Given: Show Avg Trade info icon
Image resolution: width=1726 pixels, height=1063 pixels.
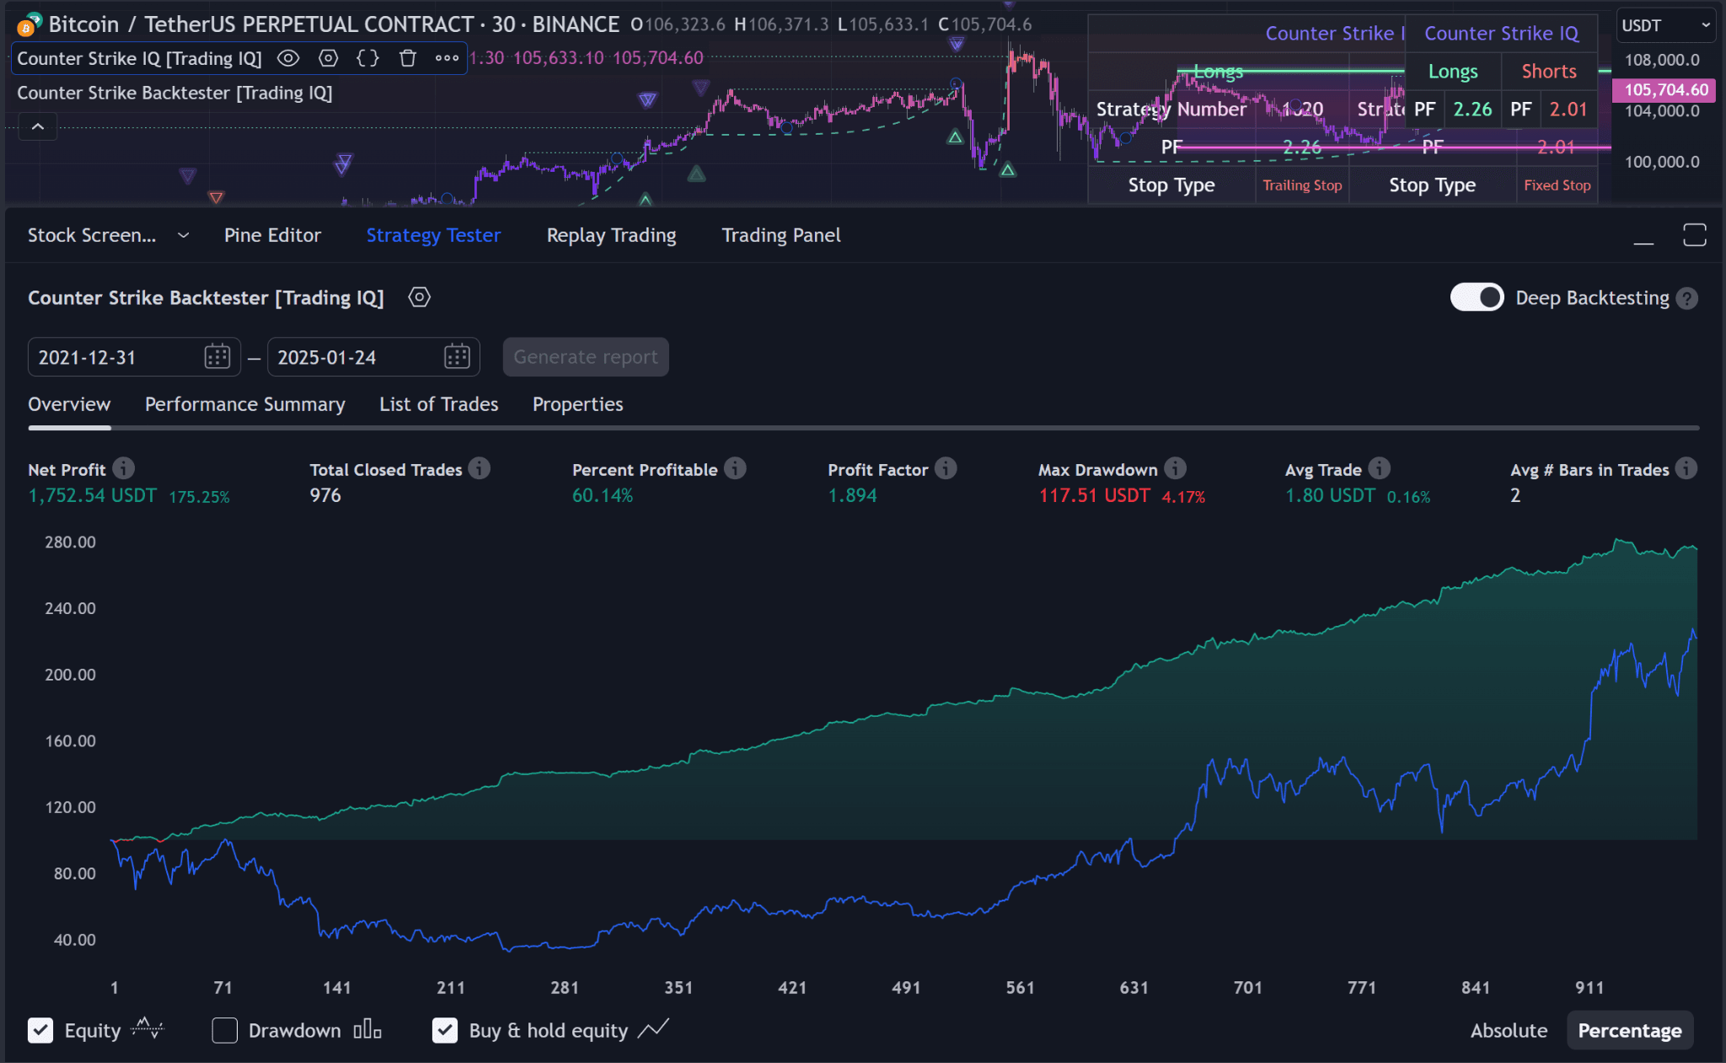Looking at the screenshot, I should 1379,468.
